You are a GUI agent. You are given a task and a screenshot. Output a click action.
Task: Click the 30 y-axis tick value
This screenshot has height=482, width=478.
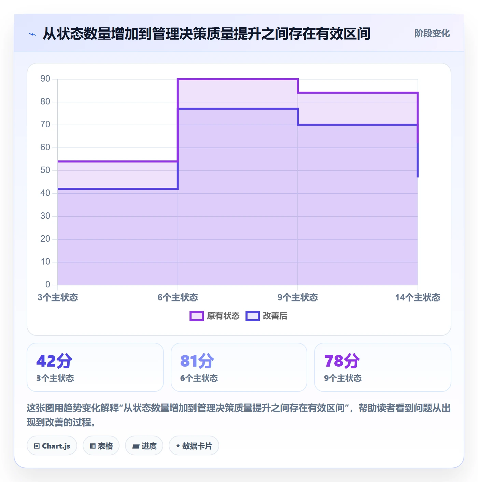(x=45, y=216)
